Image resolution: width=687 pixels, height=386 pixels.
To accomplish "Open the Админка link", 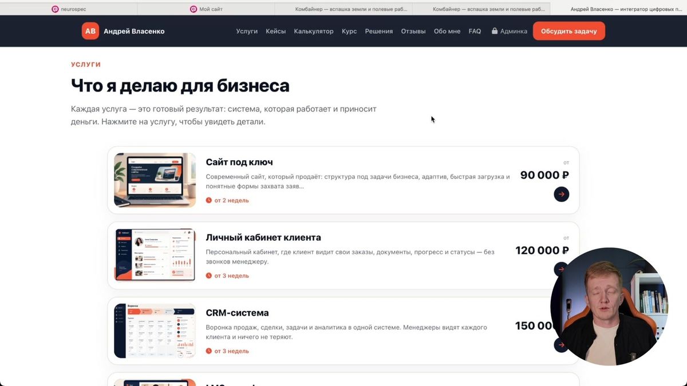I will 510,31.
